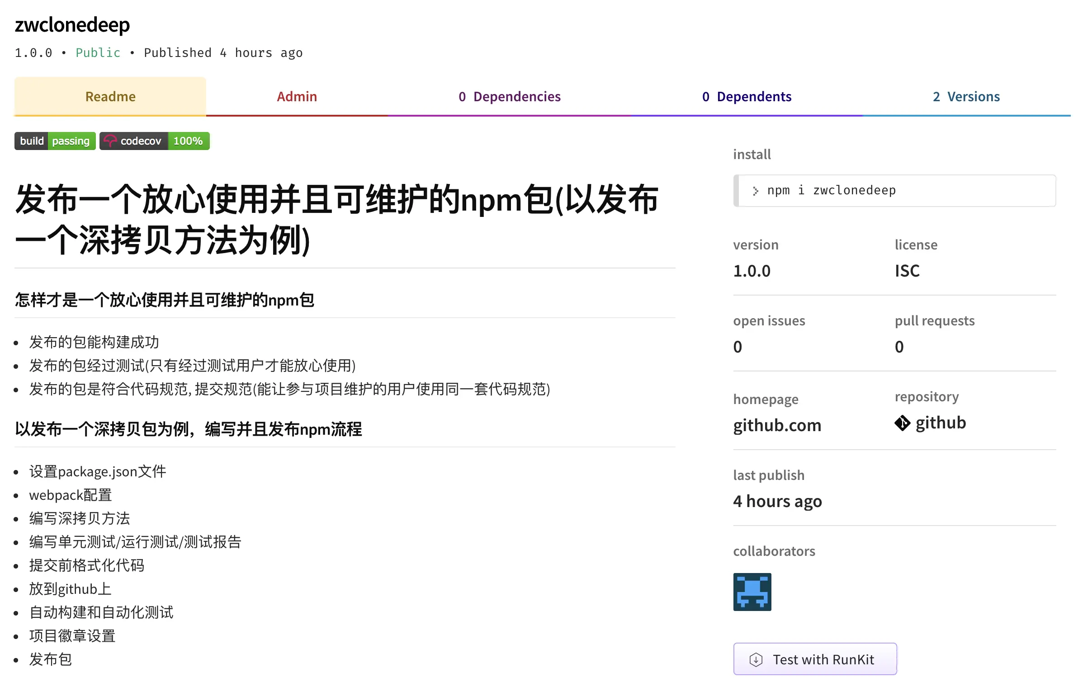Click the github repository text link
Viewport: 1078px width, 686px height.
[x=940, y=423]
